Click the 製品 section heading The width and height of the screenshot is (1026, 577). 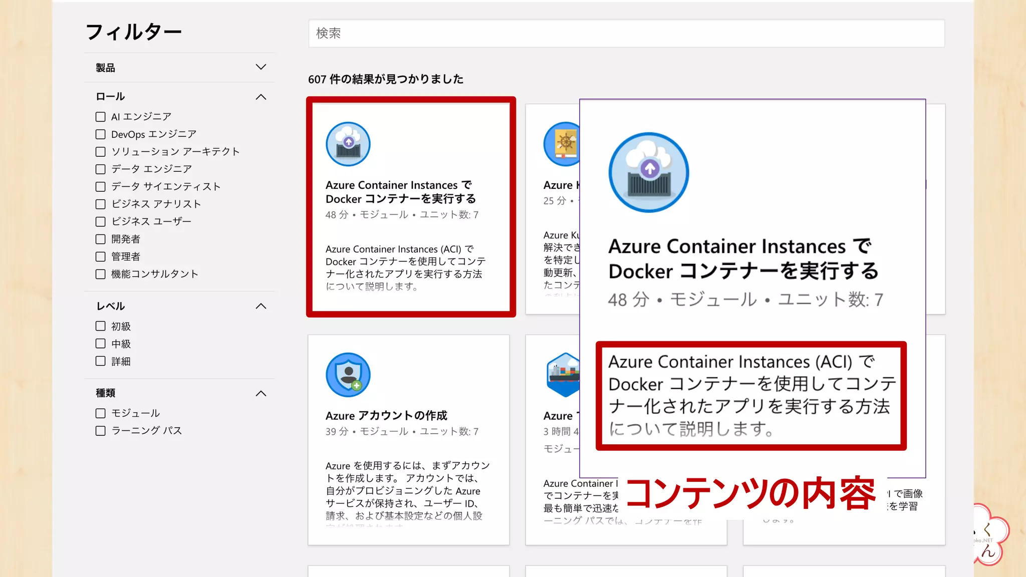point(106,68)
